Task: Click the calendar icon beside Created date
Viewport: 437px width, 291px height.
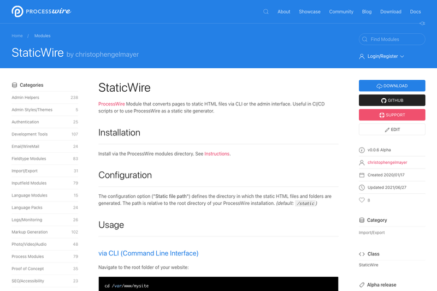Action: [x=362, y=175]
